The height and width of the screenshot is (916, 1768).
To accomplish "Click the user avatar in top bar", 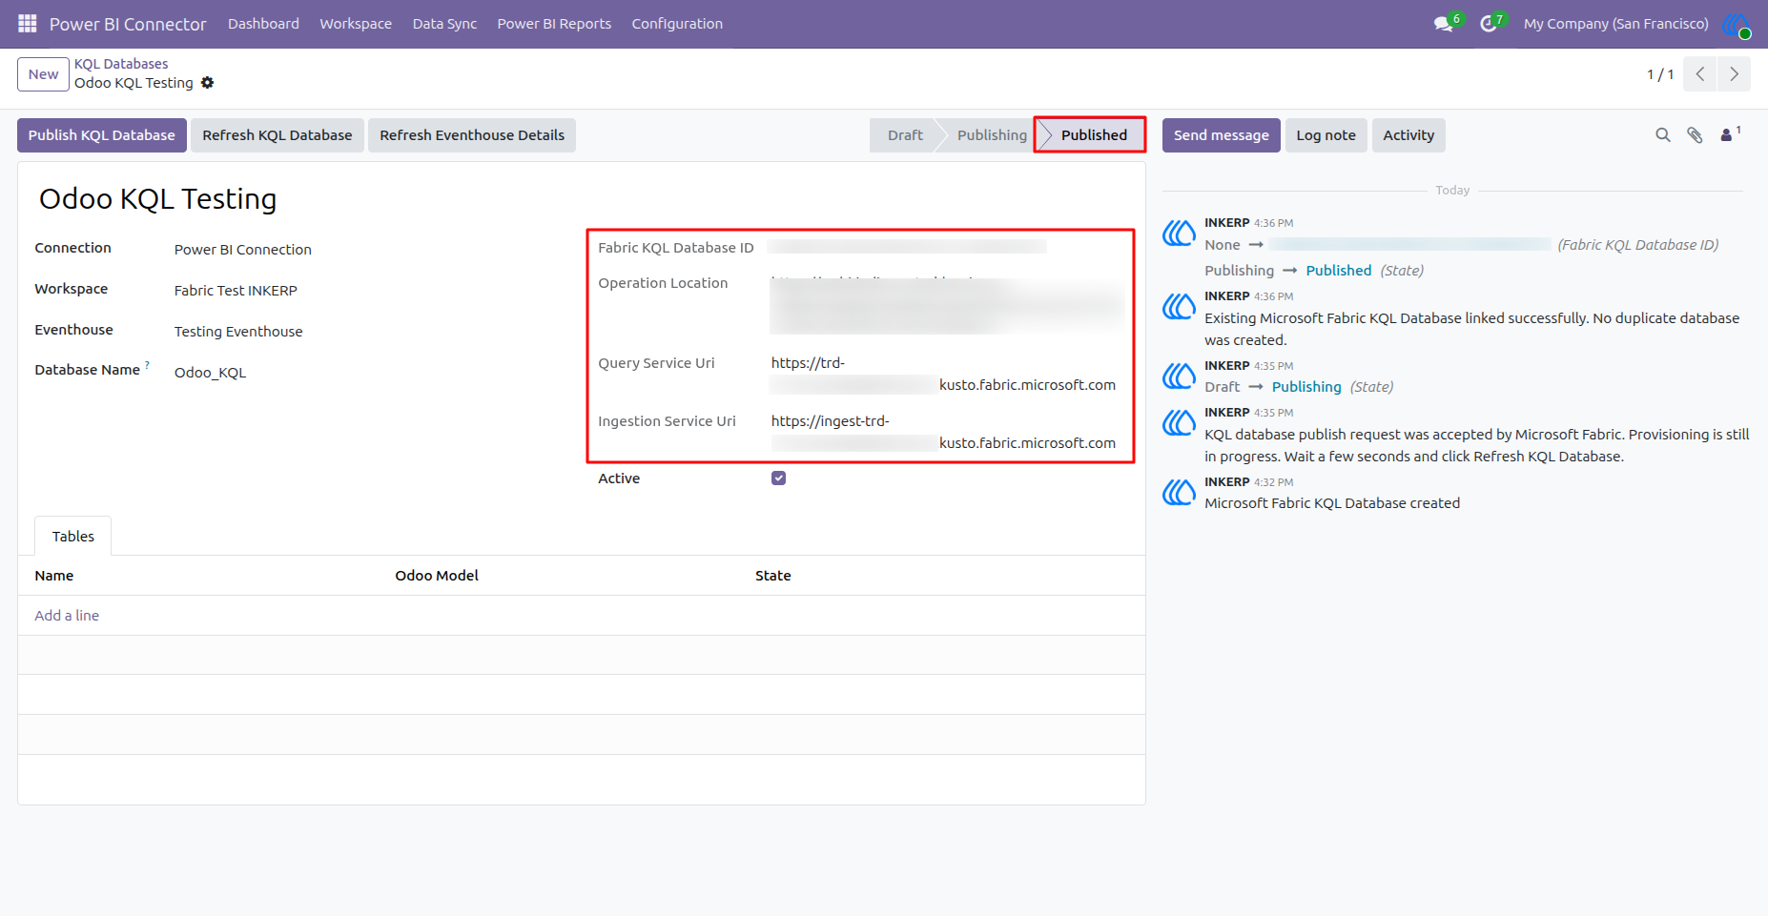I will pyautogui.click(x=1736, y=24).
